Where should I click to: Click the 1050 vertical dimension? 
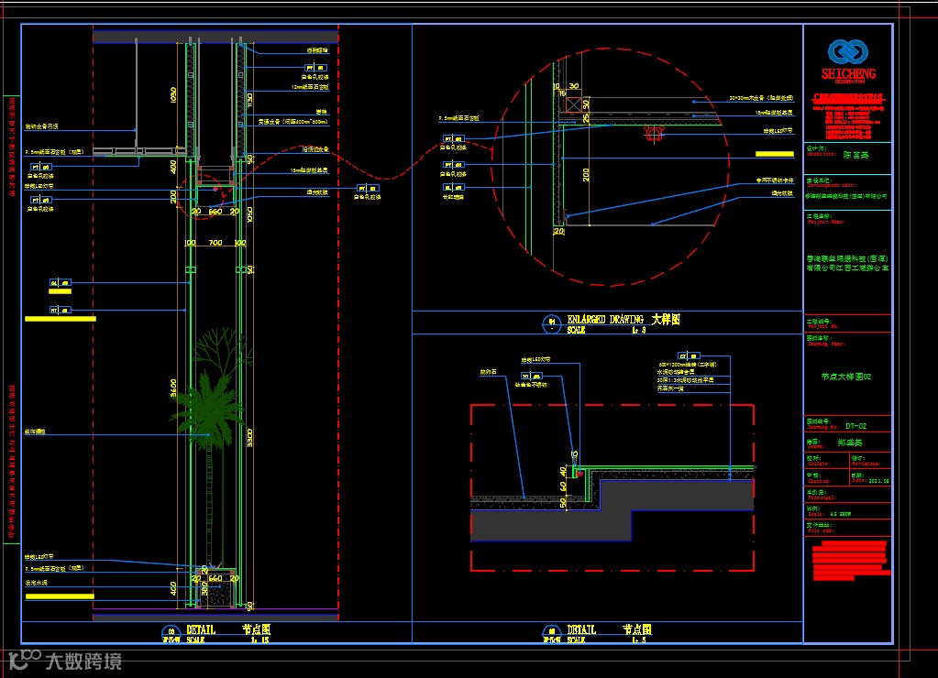click(249, 214)
